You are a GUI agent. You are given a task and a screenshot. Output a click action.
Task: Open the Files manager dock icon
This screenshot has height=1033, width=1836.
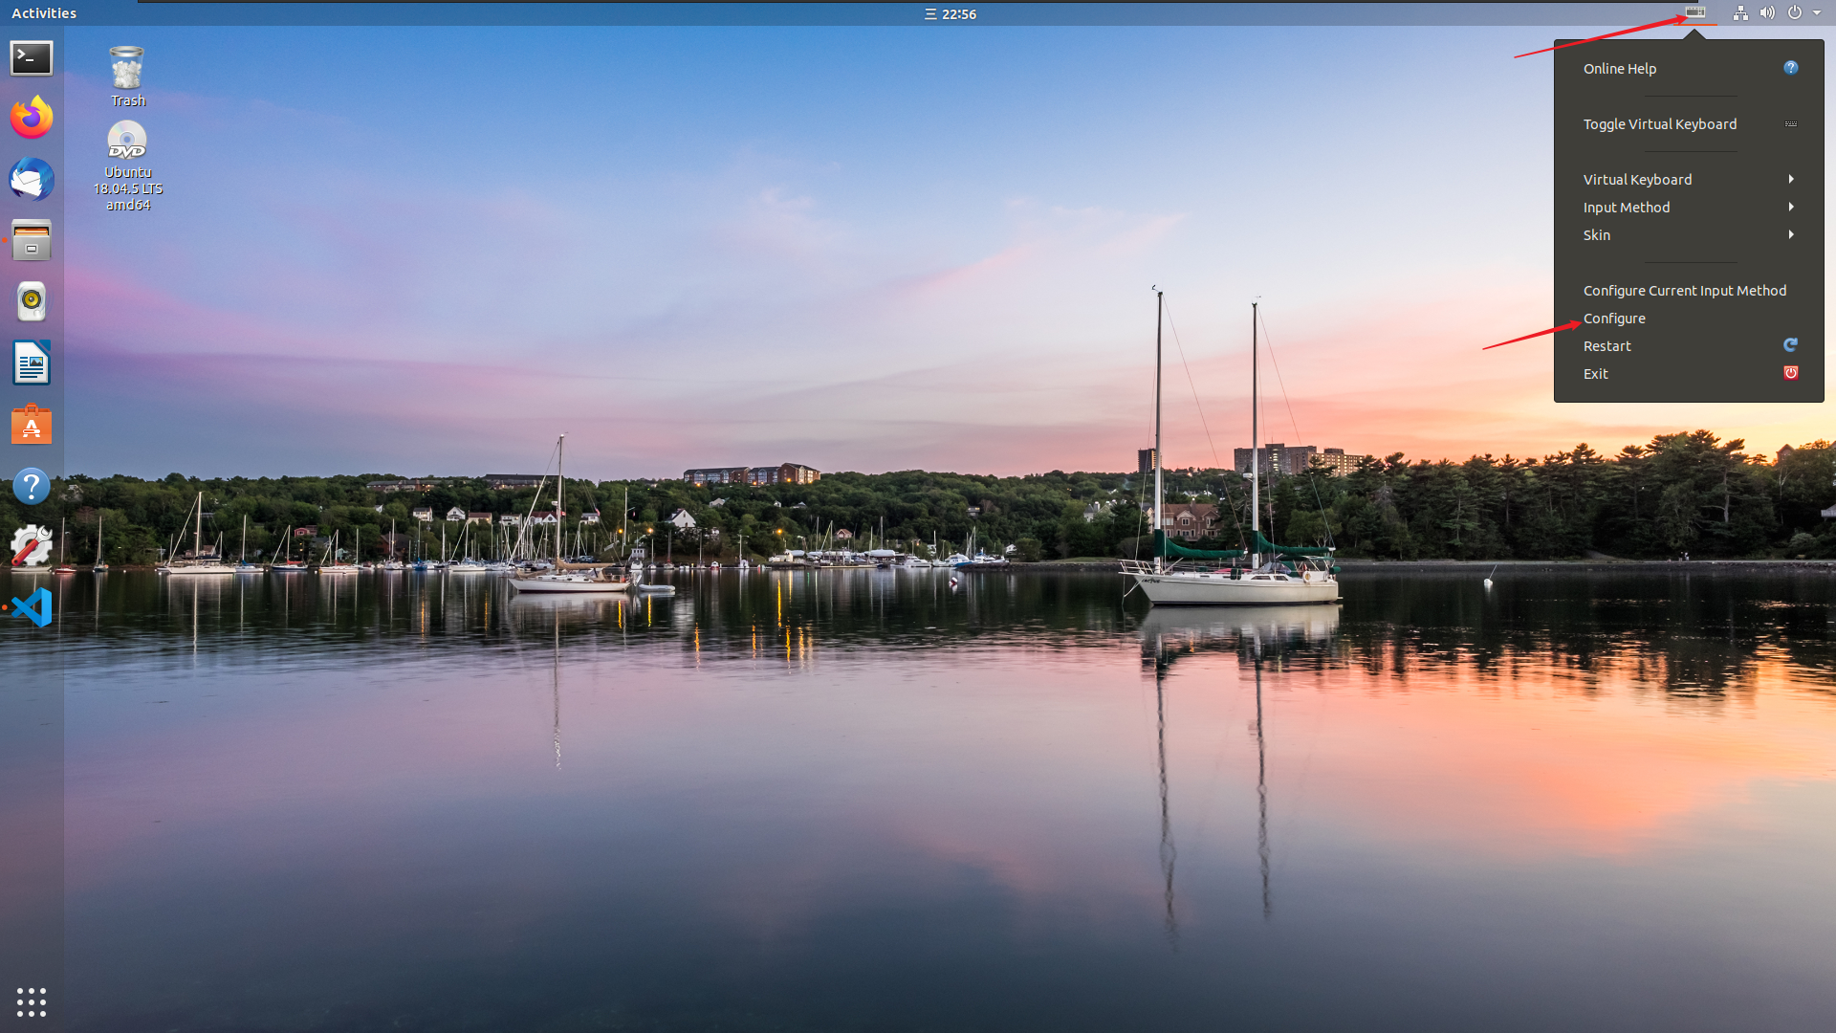click(x=32, y=241)
